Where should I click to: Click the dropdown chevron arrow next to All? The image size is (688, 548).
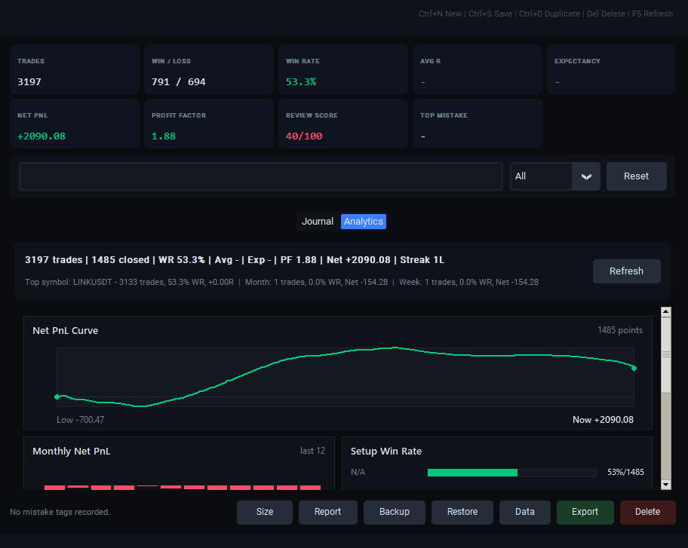click(586, 176)
